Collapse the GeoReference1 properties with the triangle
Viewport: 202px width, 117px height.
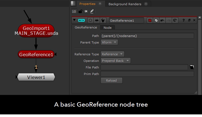pos(74,20)
